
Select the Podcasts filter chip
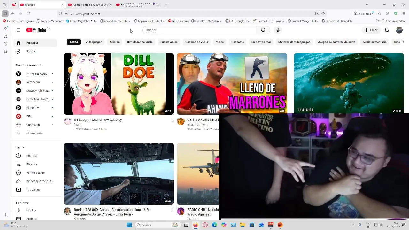237,42
